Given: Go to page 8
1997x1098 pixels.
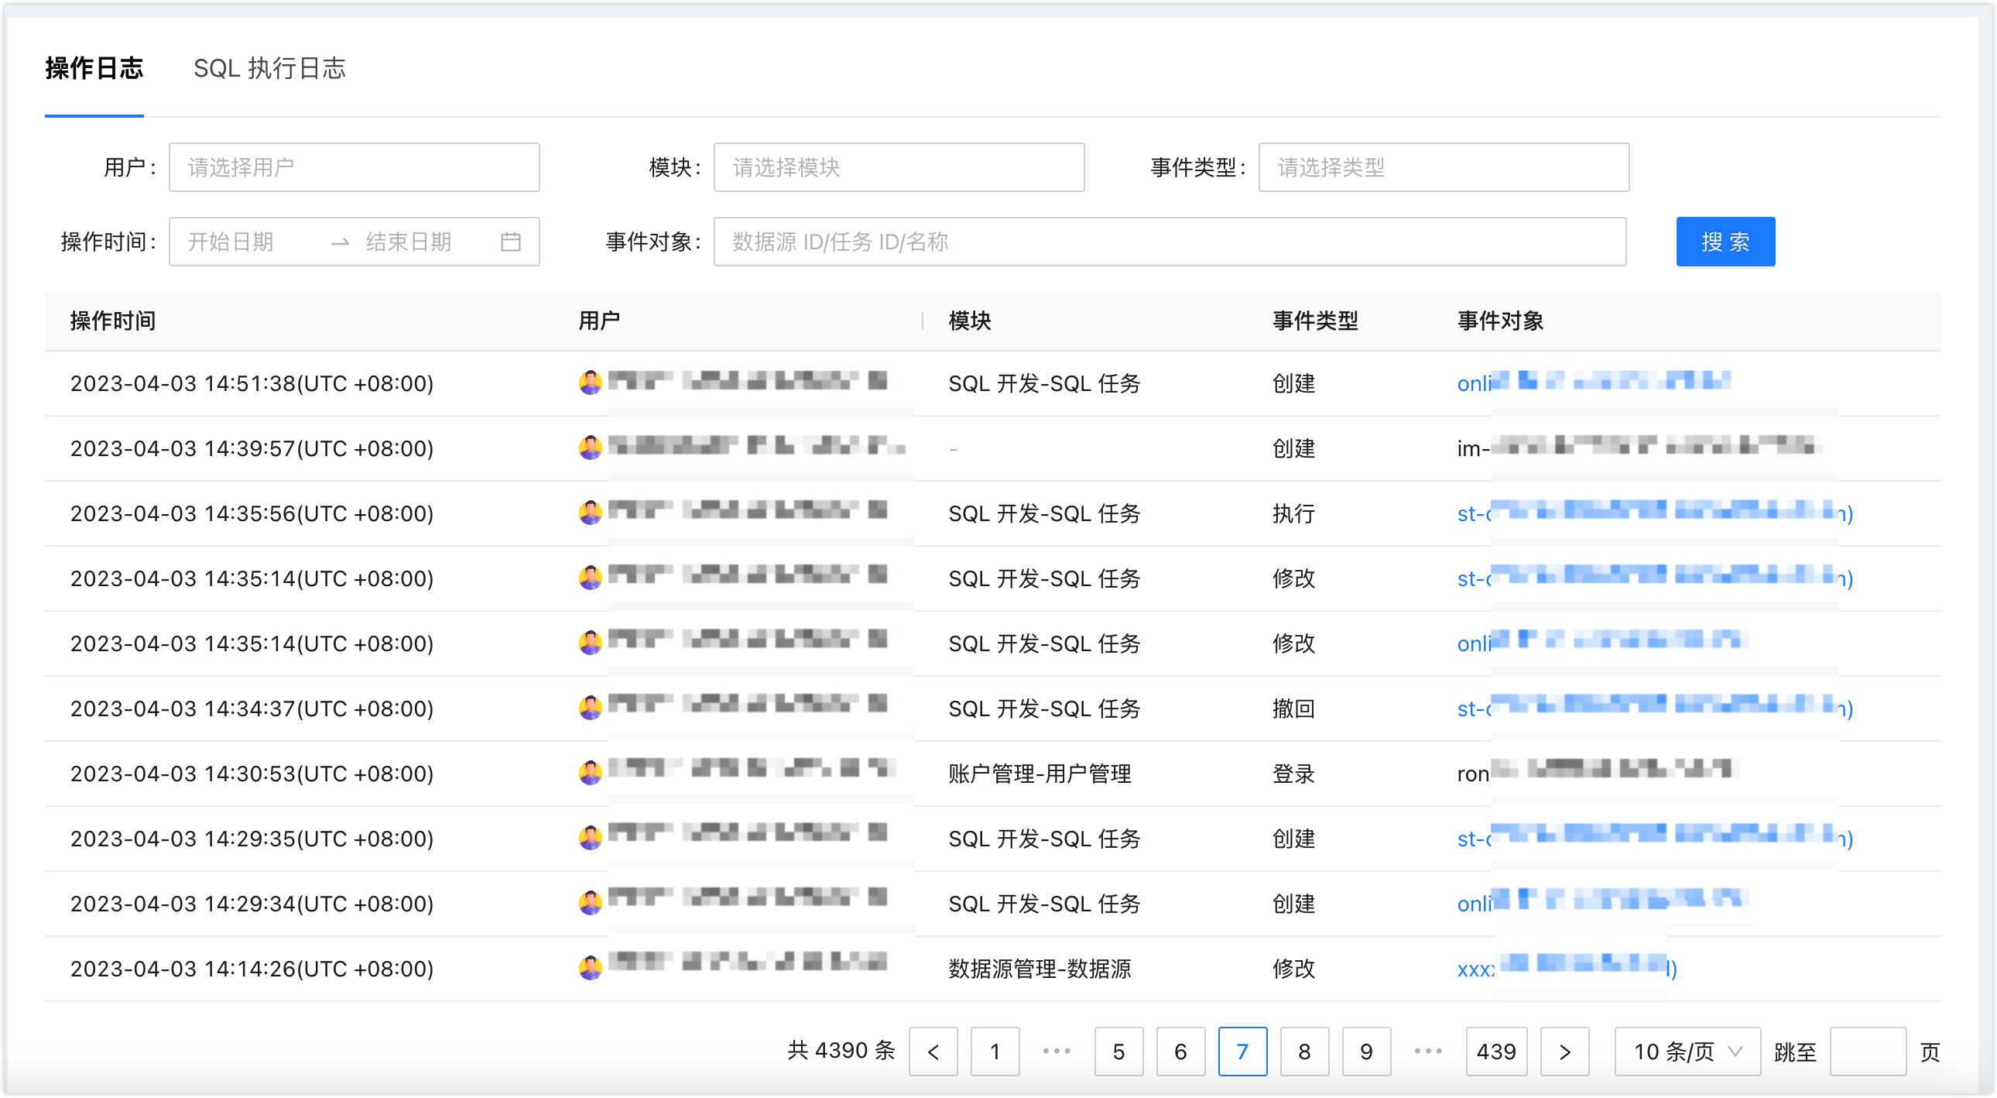Looking at the screenshot, I should point(1304,1052).
